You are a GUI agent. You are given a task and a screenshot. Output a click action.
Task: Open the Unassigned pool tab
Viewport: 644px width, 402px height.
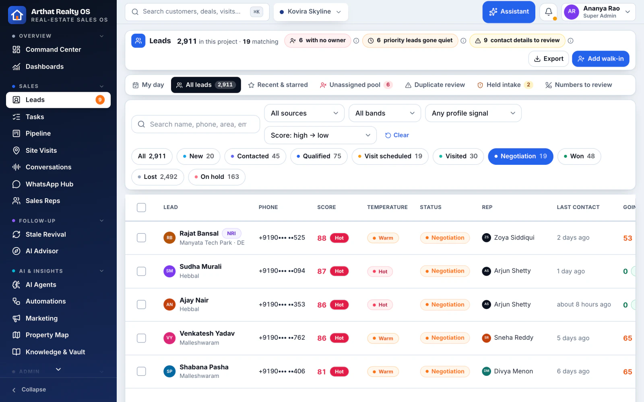[x=356, y=85]
